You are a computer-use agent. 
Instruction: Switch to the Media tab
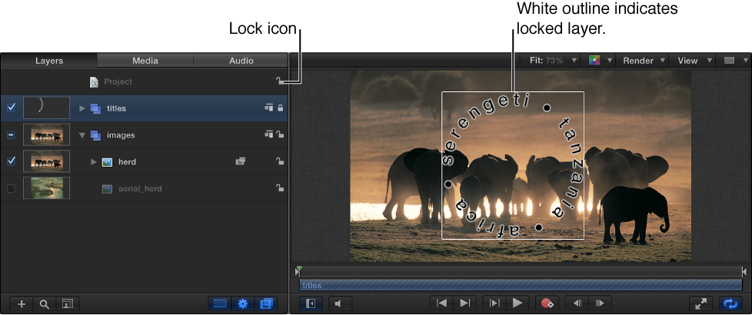tap(145, 61)
